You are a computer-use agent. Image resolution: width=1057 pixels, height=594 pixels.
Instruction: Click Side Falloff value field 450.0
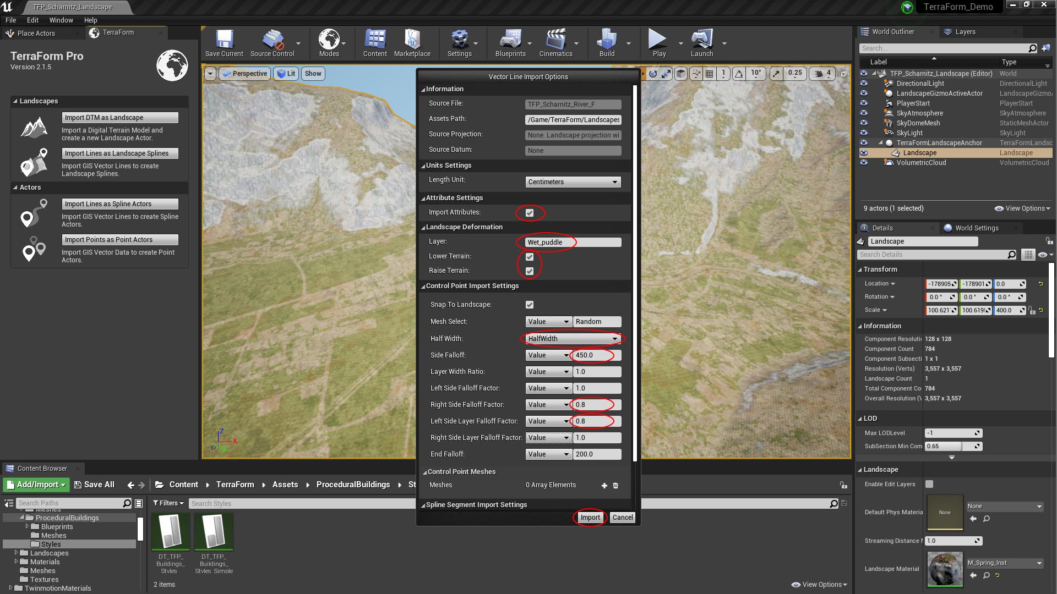pyautogui.click(x=597, y=355)
